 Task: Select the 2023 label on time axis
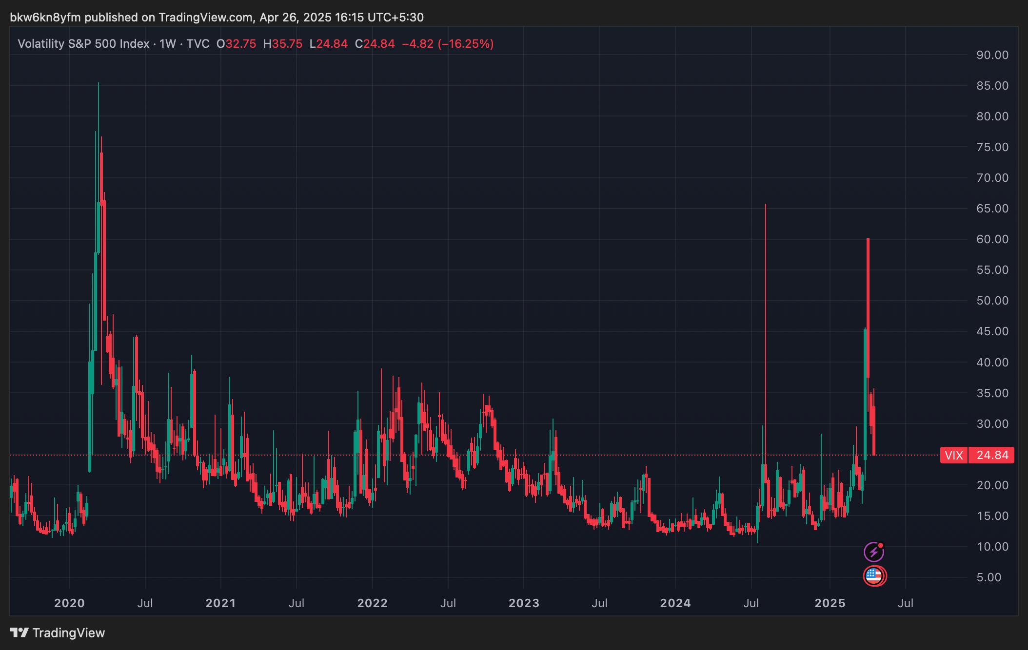pos(524,603)
